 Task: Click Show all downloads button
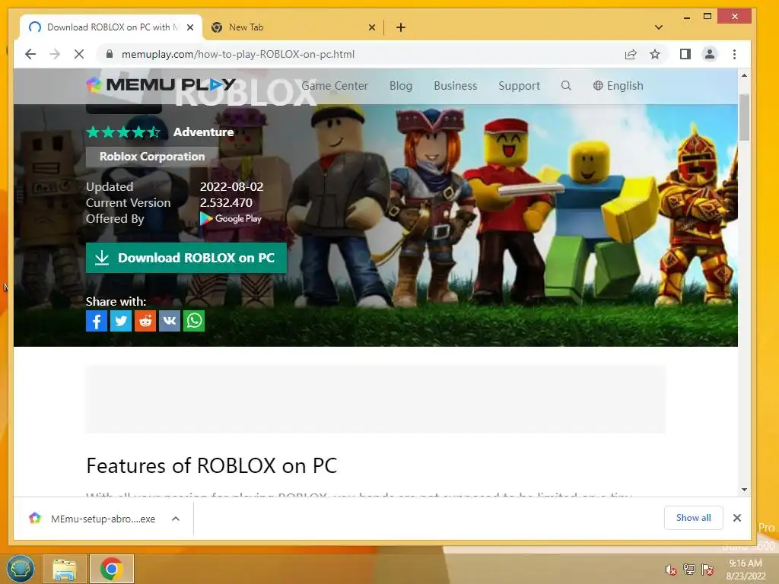pyautogui.click(x=693, y=518)
